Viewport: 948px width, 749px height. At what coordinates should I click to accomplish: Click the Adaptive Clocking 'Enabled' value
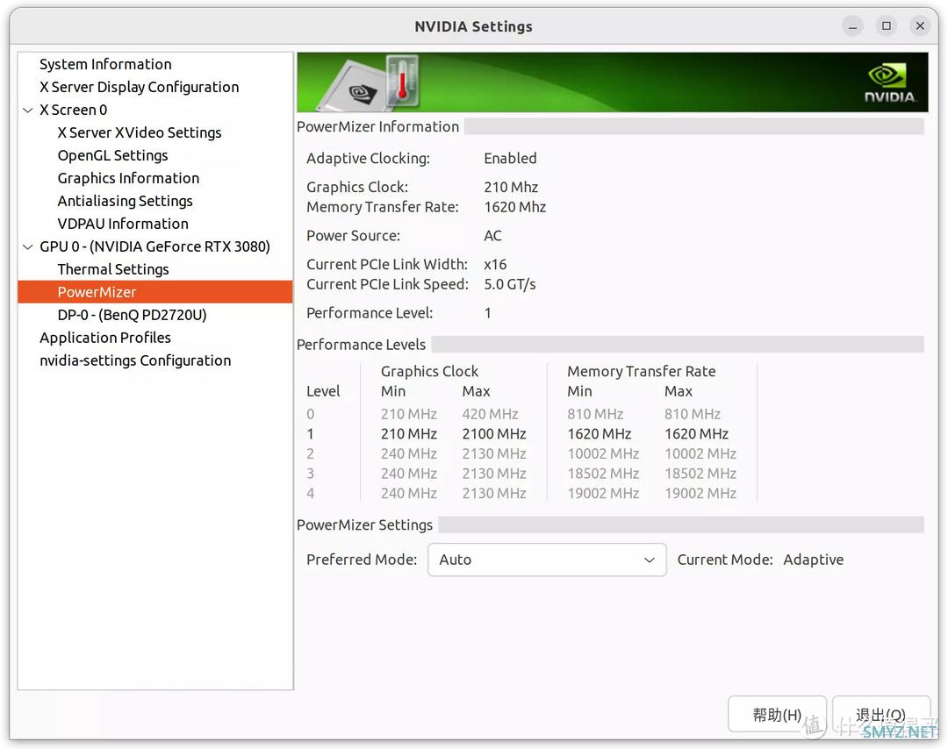[x=510, y=158]
